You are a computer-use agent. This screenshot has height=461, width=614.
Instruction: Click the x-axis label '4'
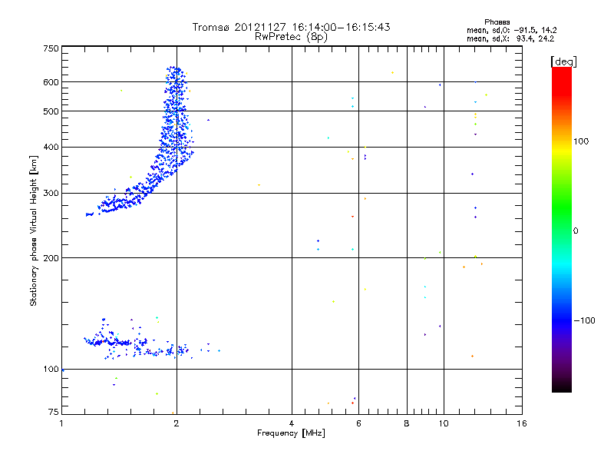(x=292, y=423)
